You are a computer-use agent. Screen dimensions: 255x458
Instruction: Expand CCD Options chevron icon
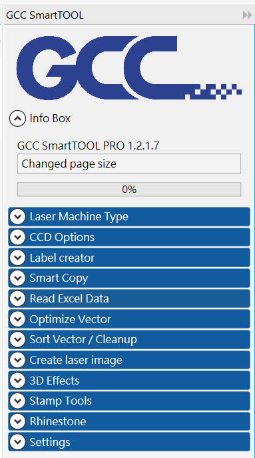coord(18,237)
